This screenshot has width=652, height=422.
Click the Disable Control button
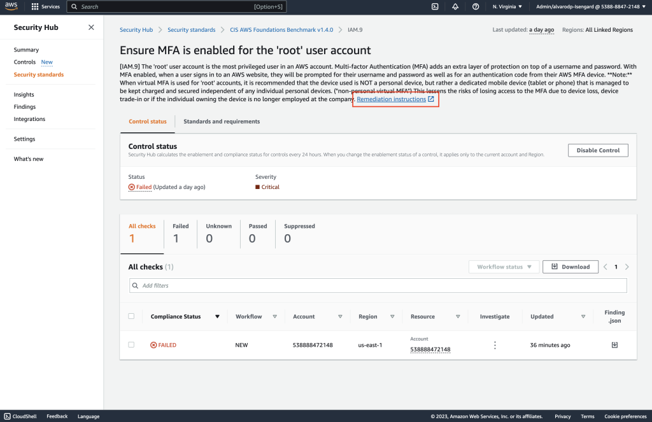point(598,150)
